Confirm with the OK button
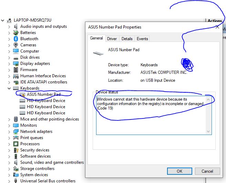The height and width of the screenshot is (183, 226). (x=179, y=171)
